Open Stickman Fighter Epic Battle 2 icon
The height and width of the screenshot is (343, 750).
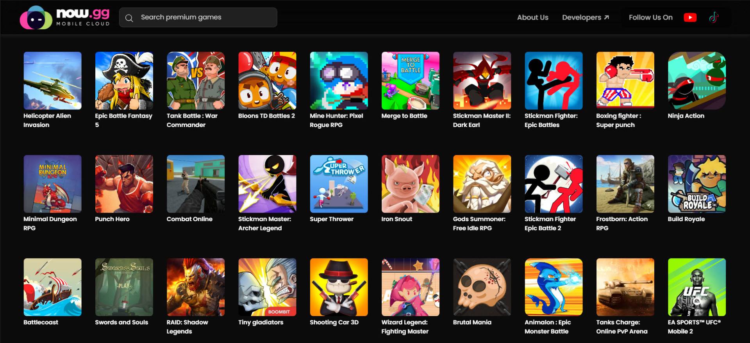click(x=554, y=184)
